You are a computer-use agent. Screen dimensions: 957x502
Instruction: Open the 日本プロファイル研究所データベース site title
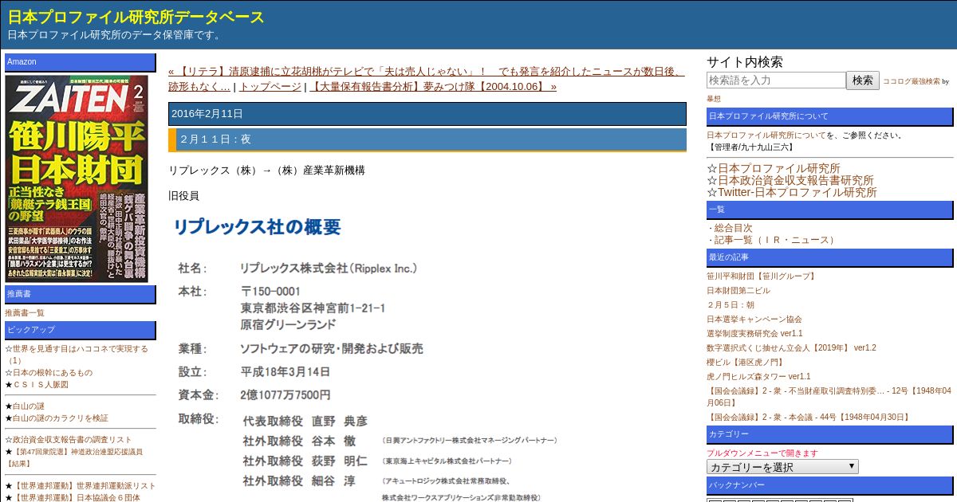click(136, 18)
